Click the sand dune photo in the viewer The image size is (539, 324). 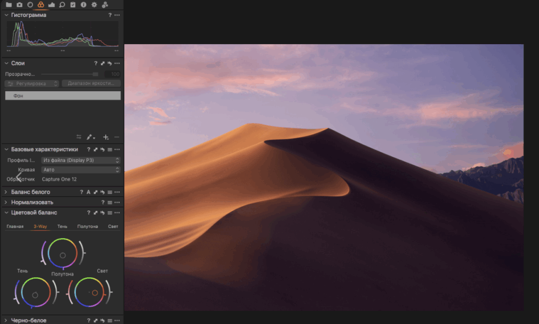[324, 177]
